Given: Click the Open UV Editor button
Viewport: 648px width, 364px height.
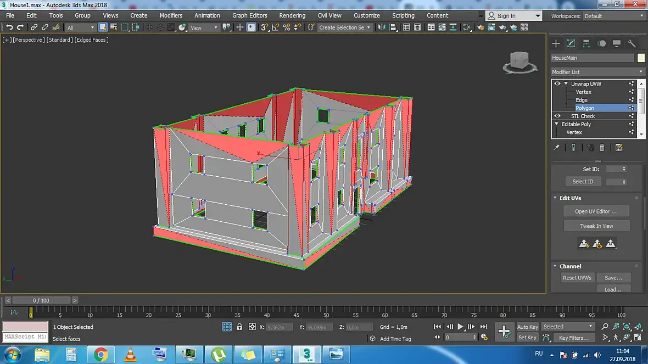Looking at the screenshot, I should tap(596, 211).
